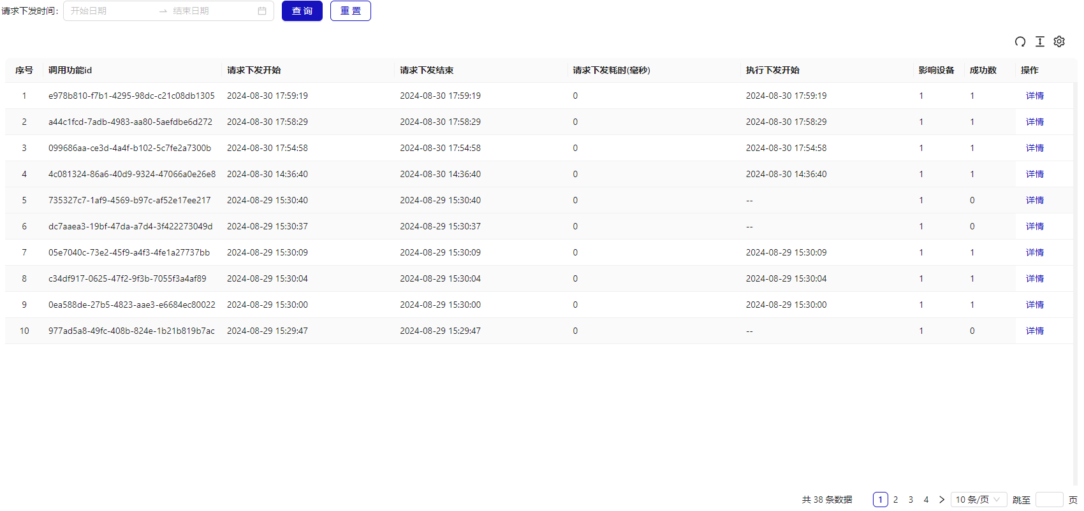Select the 开始日期 start date field
The image size is (1084, 511).
(x=108, y=11)
